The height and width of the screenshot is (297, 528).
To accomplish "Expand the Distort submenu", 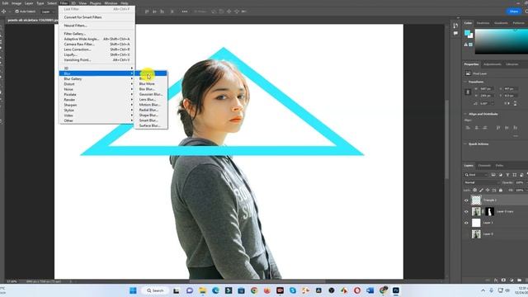I will click(x=97, y=84).
